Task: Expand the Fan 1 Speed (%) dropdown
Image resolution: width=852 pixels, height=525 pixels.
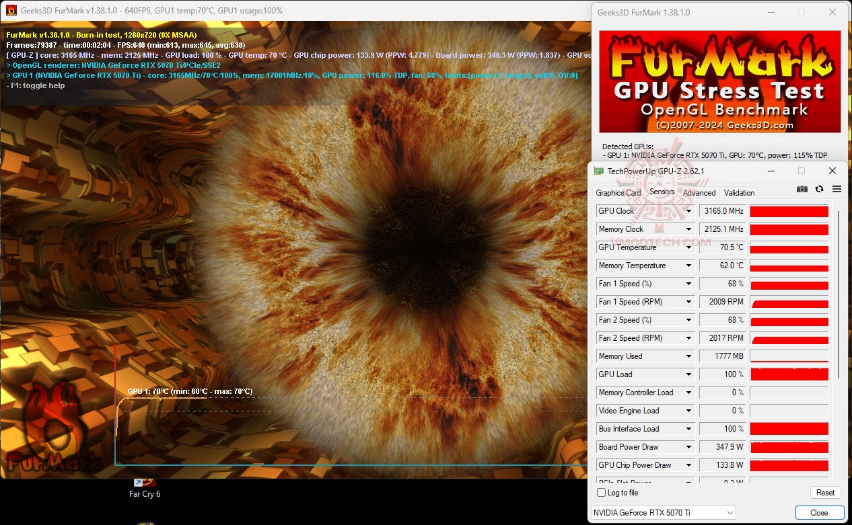Action: pos(688,284)
